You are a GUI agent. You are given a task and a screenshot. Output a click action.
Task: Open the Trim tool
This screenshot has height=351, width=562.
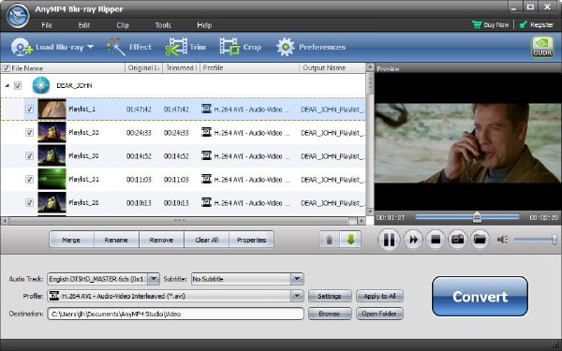pos(185,47)
